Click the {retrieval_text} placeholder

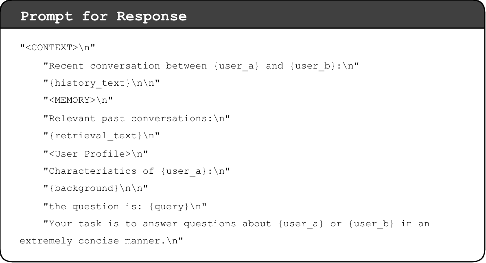click(x=96, y=136)
